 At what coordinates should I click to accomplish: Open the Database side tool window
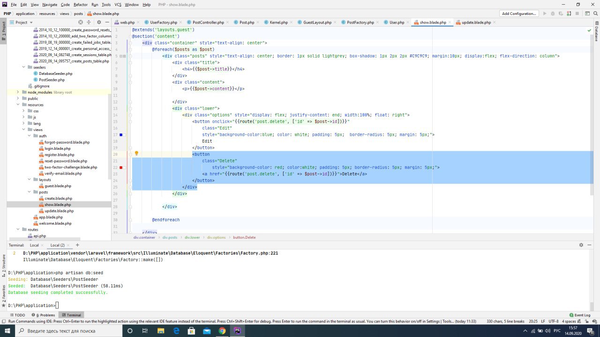[596, 32]
